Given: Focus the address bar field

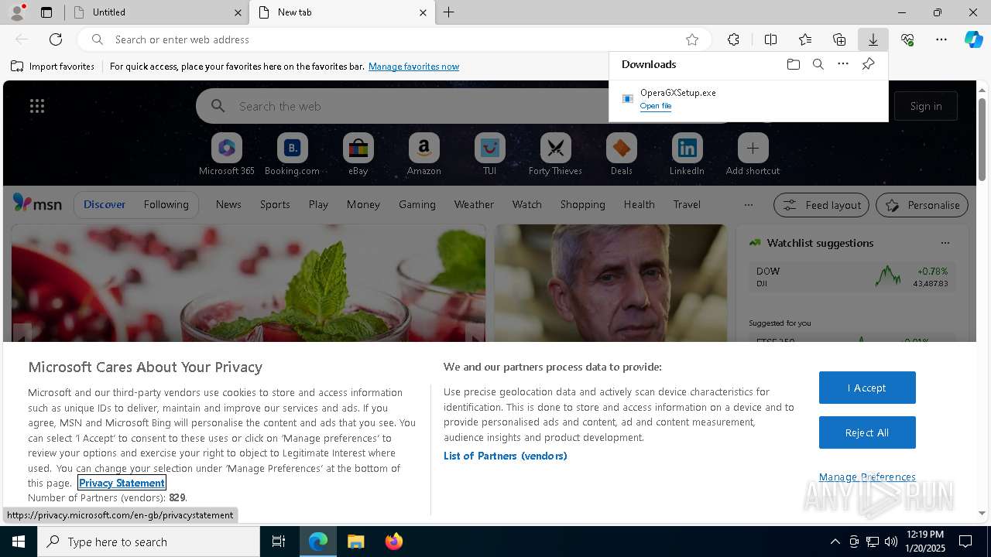Looking at the screenshot, I should [395, 39].
